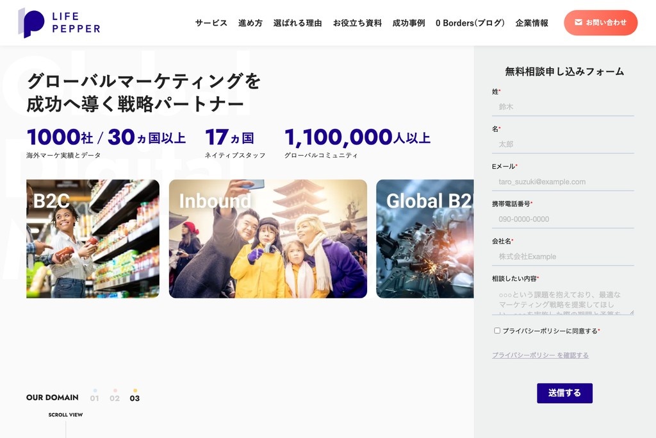Focus the Eメール input field
Viewport: 656px width, 438px height.
pos(562,181)
